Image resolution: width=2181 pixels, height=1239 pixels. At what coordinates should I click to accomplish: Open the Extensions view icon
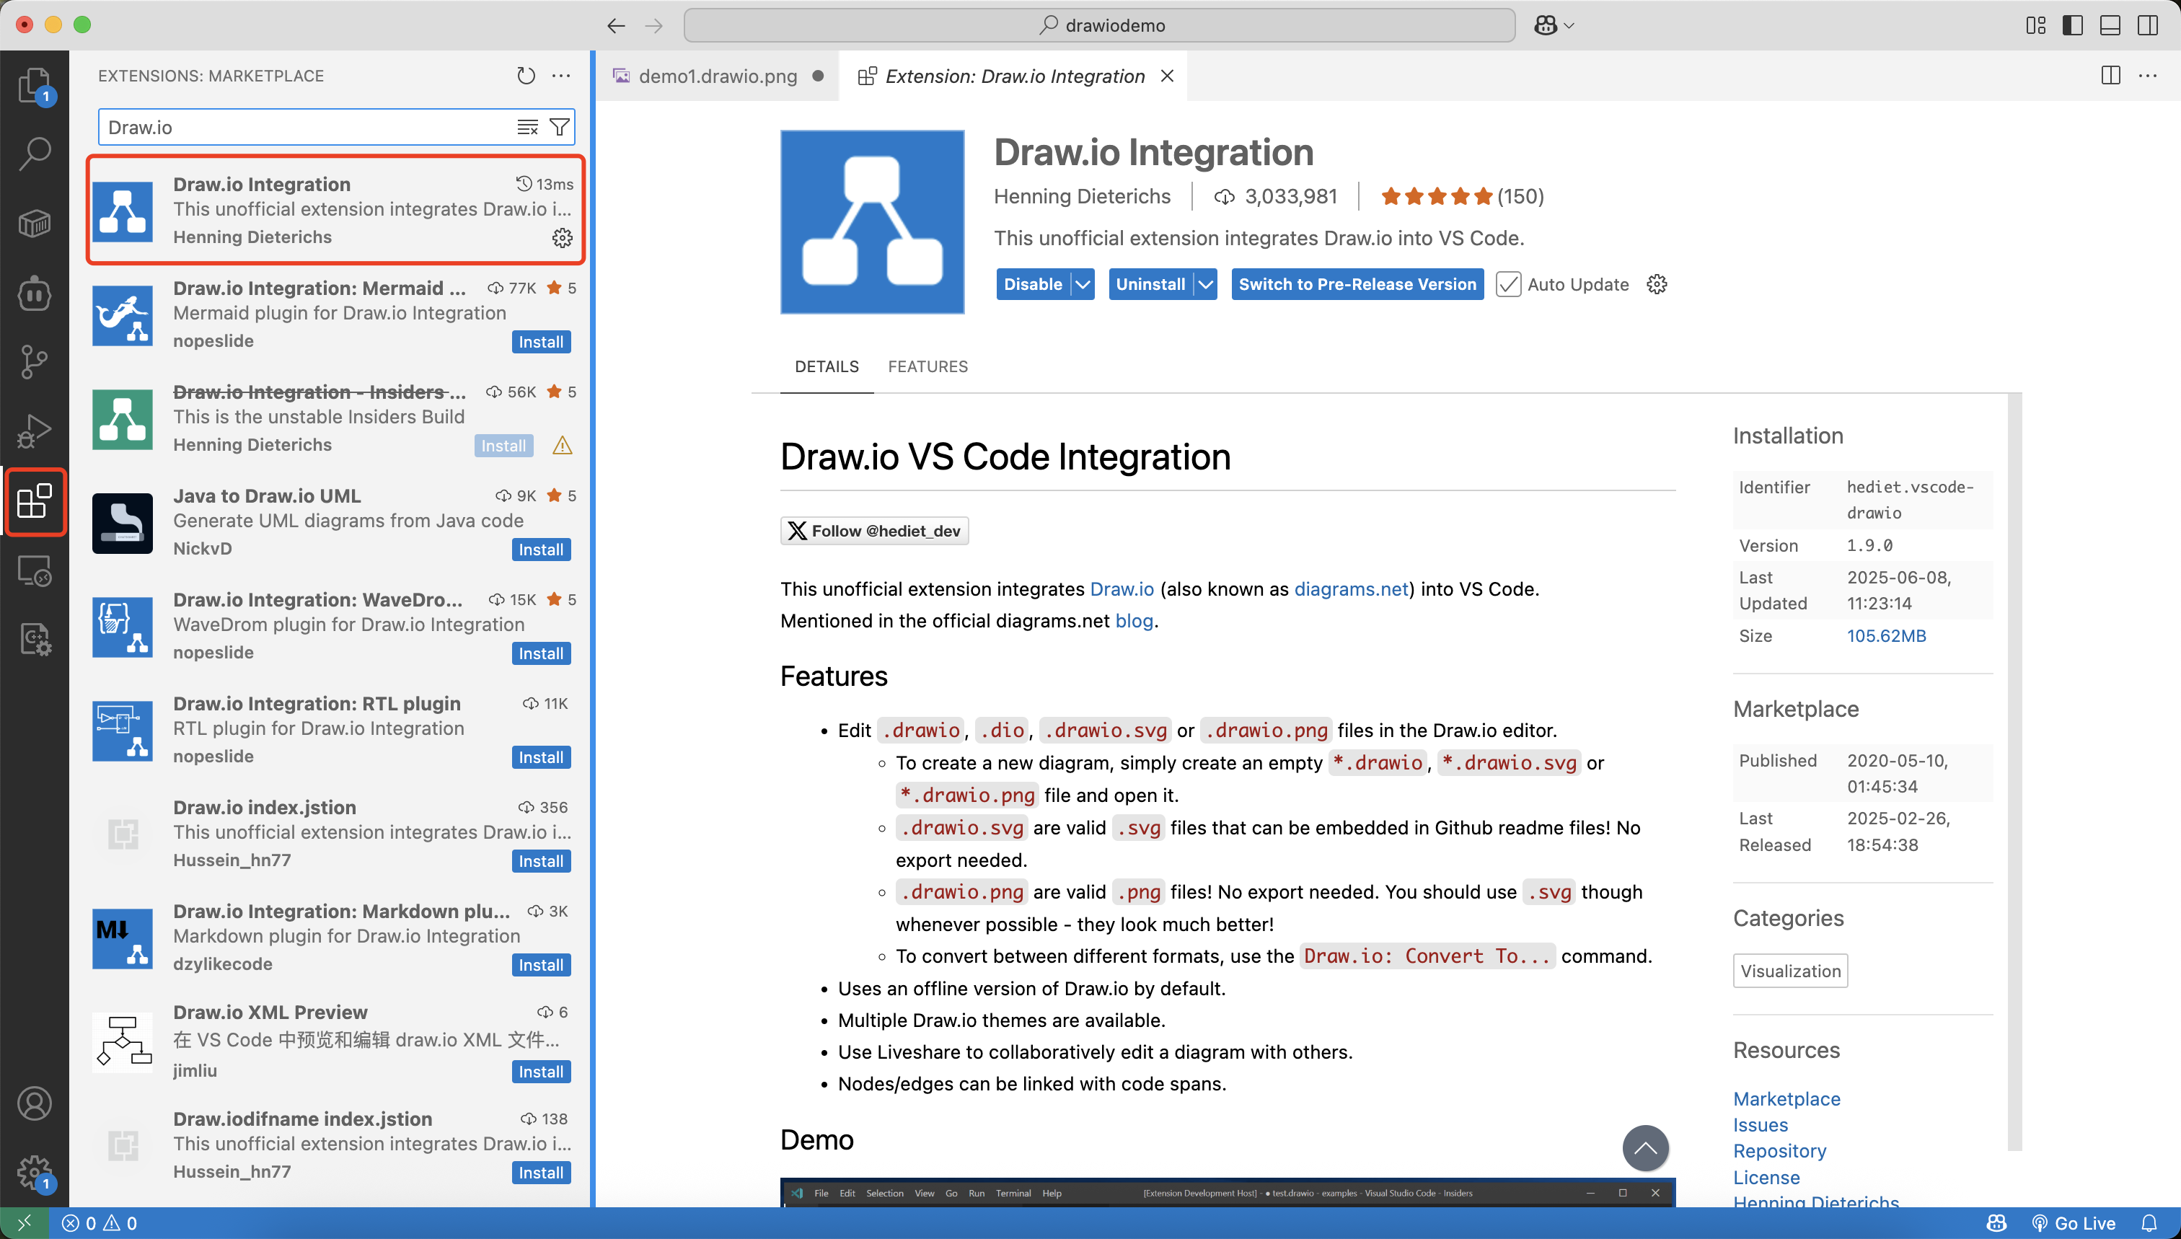[x=35, y=501]
